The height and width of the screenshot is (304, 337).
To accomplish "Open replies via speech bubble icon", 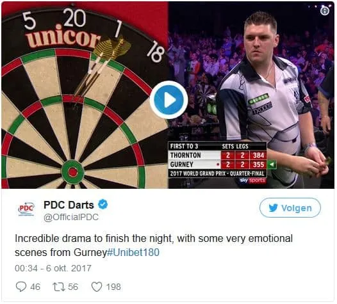I will tap(21, 287).
